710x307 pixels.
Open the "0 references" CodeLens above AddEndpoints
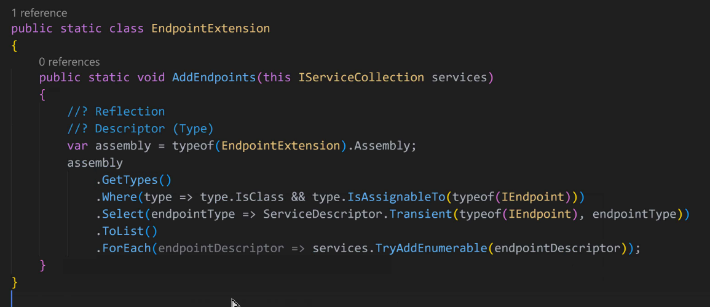pos(69,62)
